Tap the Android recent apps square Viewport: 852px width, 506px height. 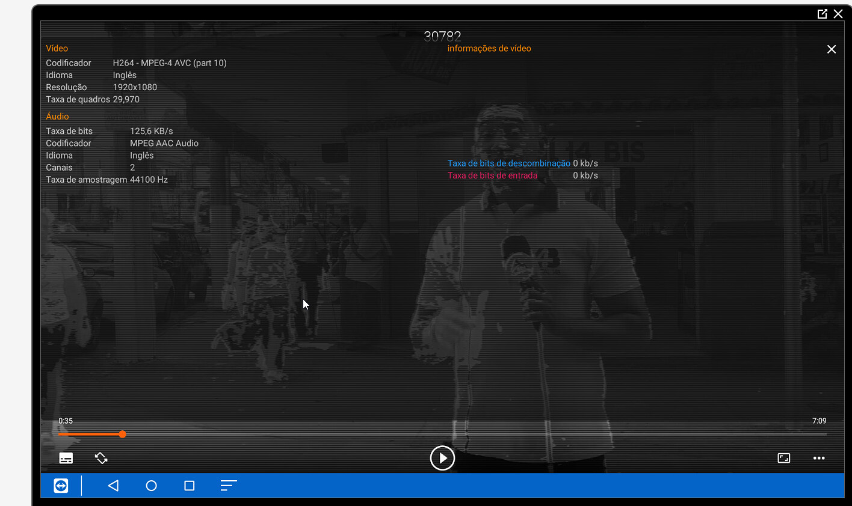tap(189, 486)
